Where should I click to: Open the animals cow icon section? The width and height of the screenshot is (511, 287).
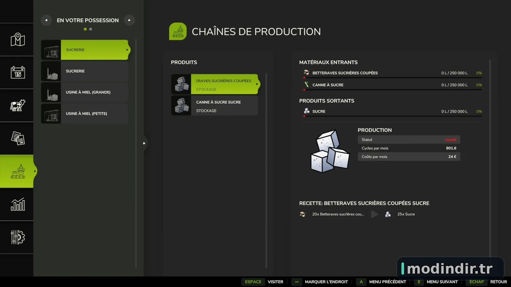pos(18,105)
